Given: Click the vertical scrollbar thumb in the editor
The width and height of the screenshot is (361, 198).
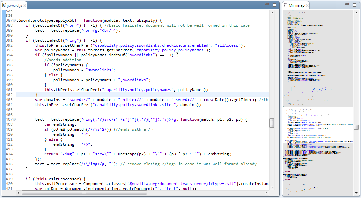Looking at the screenshot, I should (x=272, y=123).
